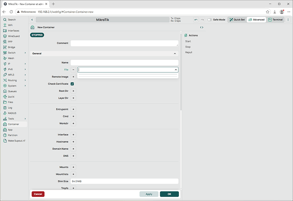This screenshot has width=293, height=201.
Task: Collapse sidebar with back chevron button
Action: click(32, 20)
